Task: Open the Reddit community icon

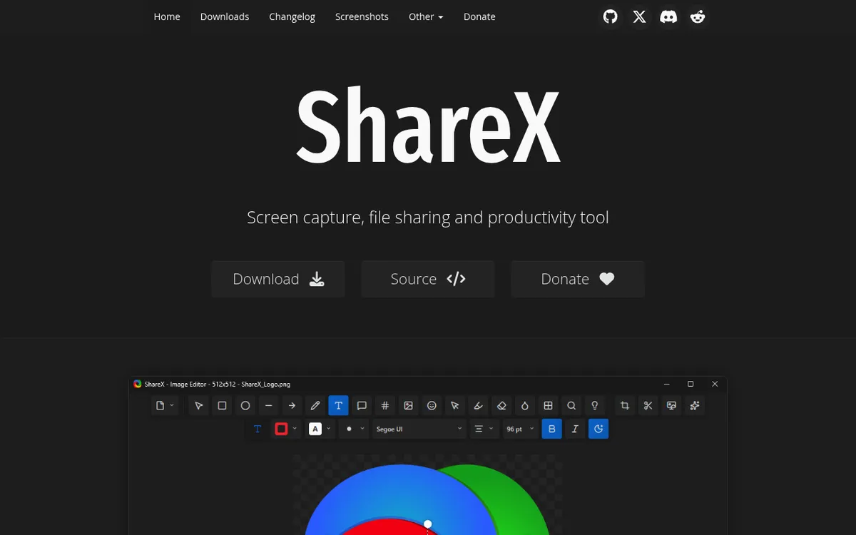Action: pyautogui.click(x=698, y=16)
